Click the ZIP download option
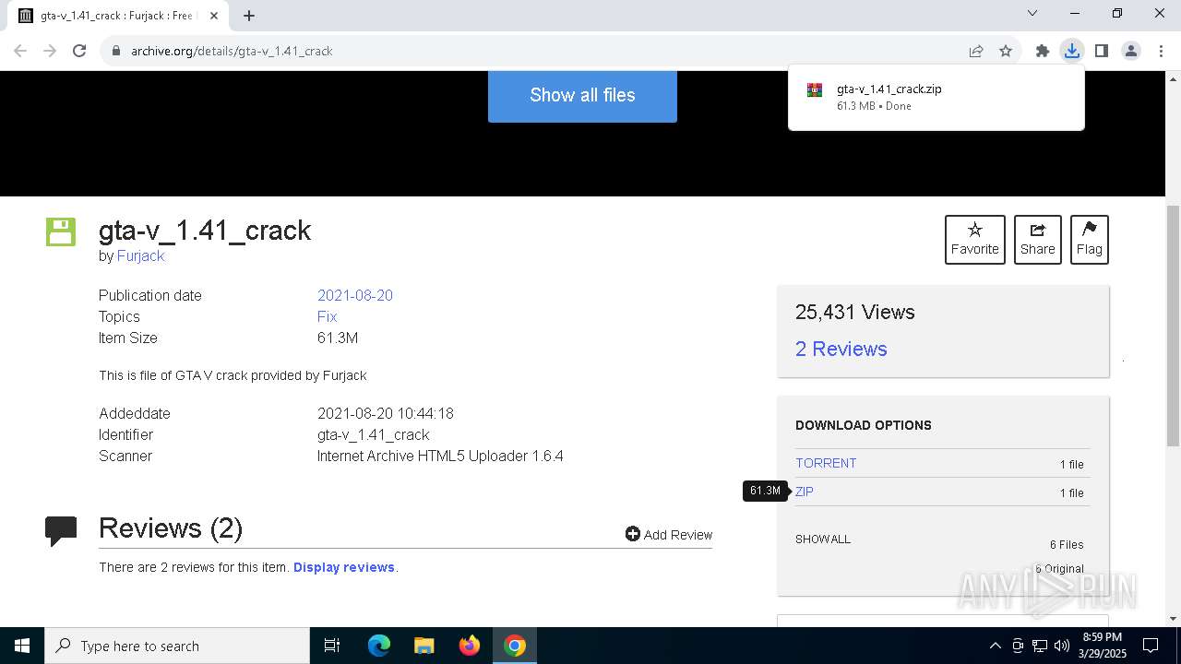Viewport: 1181px width, 664px height. click(805, 492)
